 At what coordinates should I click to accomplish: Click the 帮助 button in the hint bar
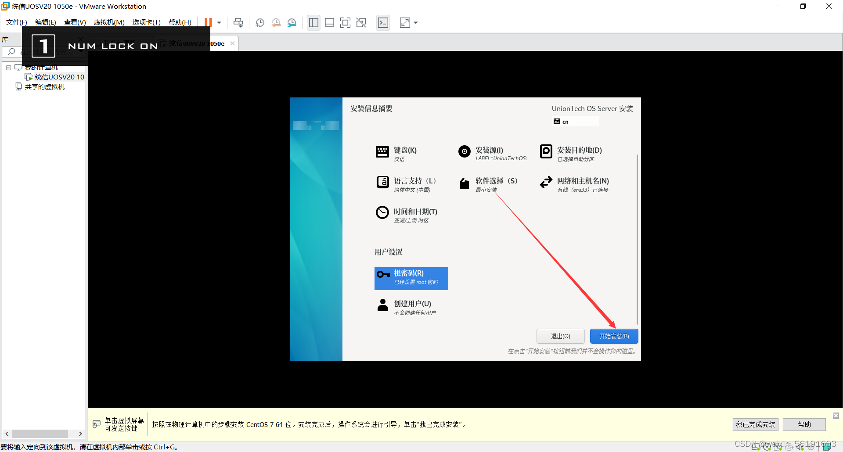[x=804, y=424]
